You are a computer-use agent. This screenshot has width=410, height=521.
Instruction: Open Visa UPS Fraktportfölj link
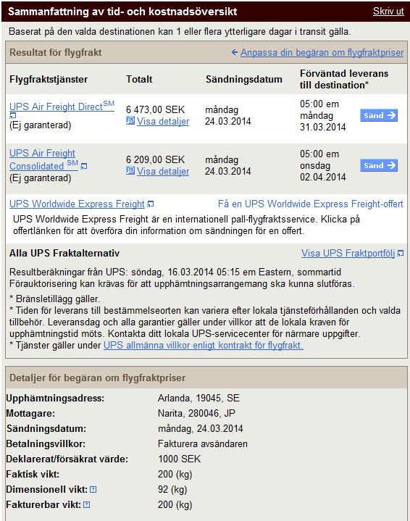(x=348, y=253)
